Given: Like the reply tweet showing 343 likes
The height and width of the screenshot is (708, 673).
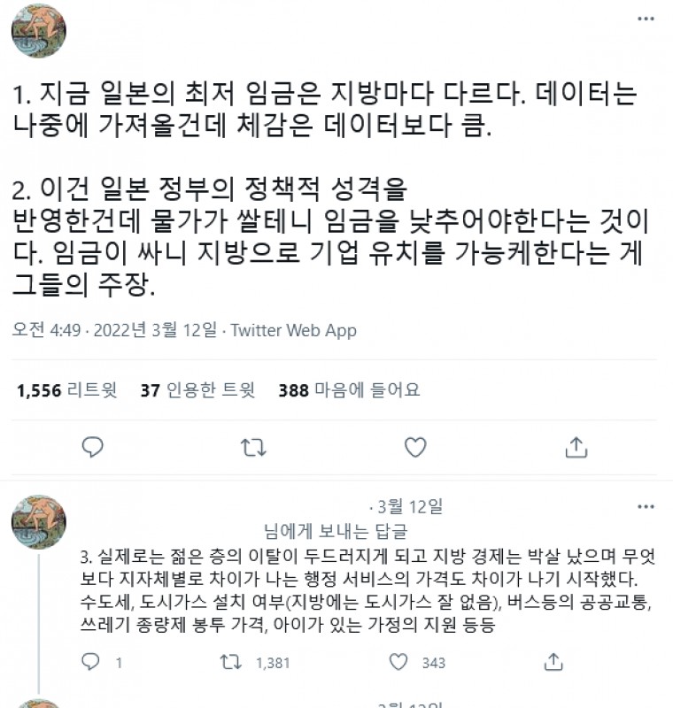Looking at the screenshot, I should (399, 662).
